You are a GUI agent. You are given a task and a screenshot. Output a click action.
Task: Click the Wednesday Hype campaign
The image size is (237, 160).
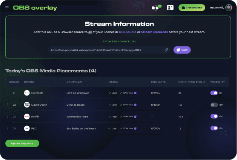77,117
